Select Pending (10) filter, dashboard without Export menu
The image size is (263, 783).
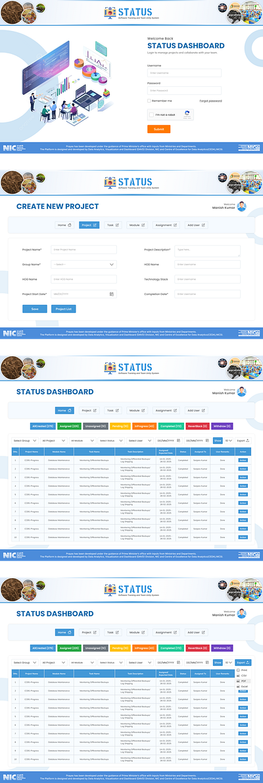(x=120, y=427)
